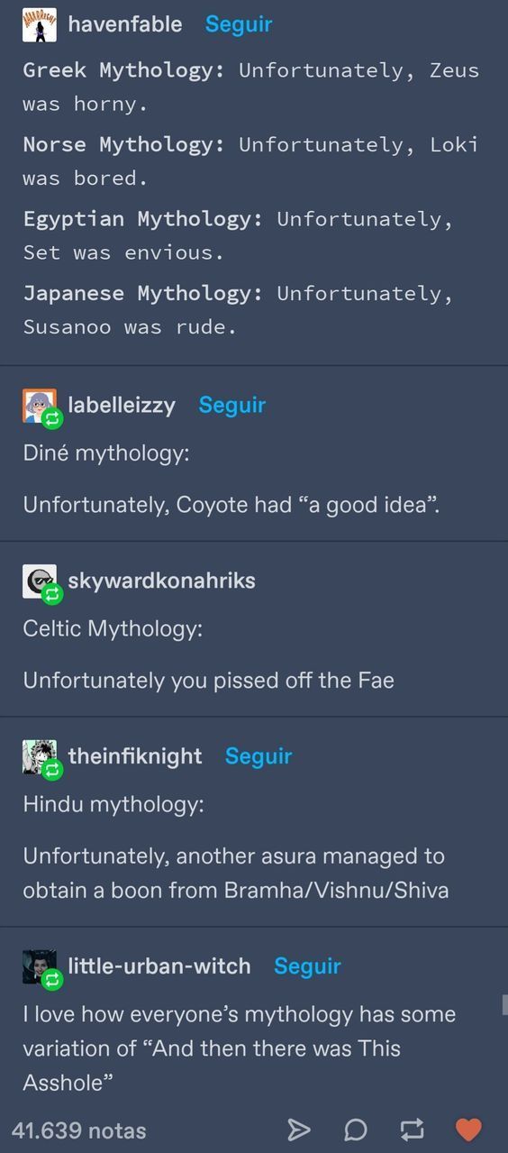
Task: Follow havenfable with Seguir
Action: point(239,24)
